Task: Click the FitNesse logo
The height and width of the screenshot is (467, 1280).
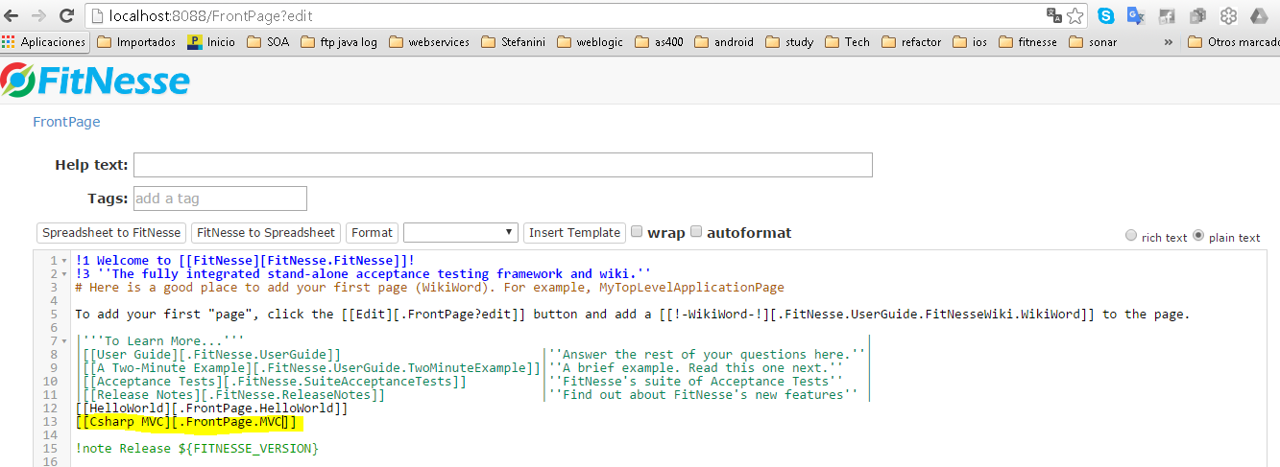Action: (x=96, y=81)
